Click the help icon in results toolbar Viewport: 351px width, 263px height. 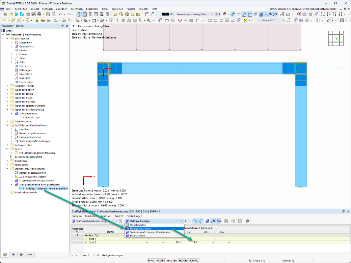[x=247, y=221]
